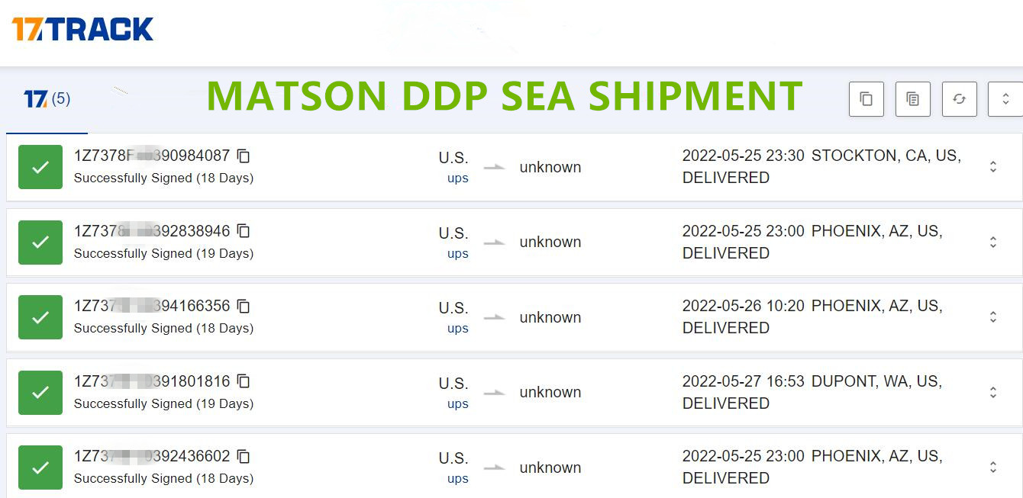
Task: Copy tracking number ending in 392838946
Action: pyautogui.click(x=244, y=230)
